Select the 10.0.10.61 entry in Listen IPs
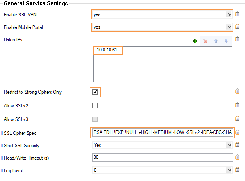This screenshot has height=181, width=245. 107,50
